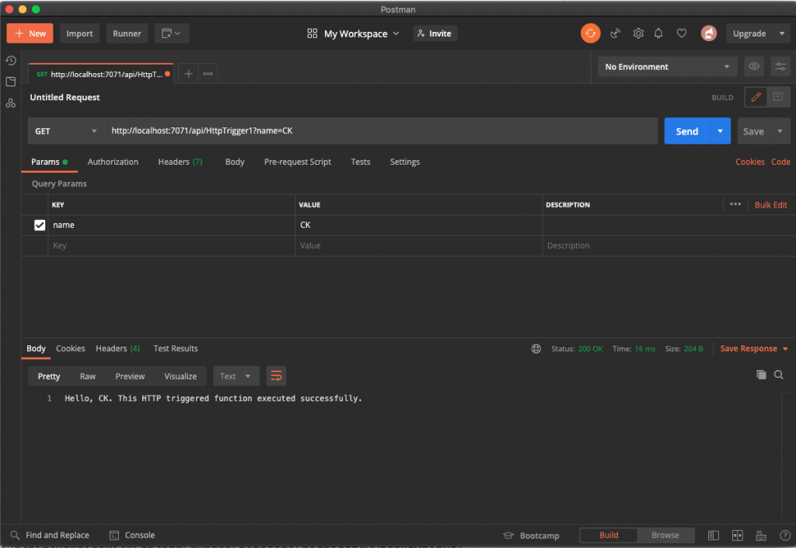
Task: Open the new window dropdown button
Action: 172,33
